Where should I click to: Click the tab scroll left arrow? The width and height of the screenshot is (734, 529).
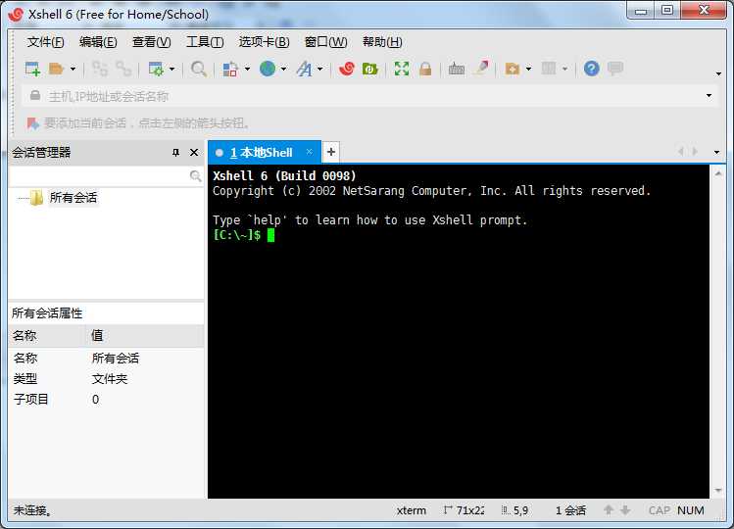pyautogui.click(x=681, y=151)
